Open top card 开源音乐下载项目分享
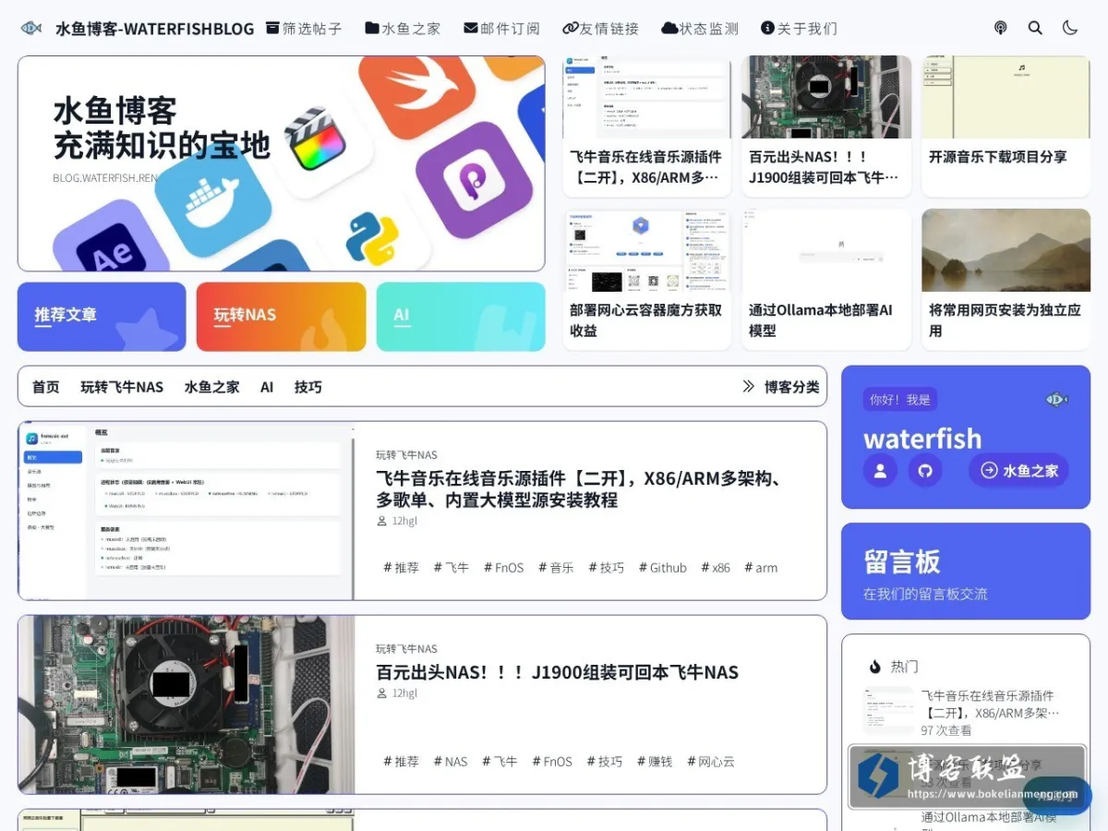1108x831 pixels. point(1006,126)
